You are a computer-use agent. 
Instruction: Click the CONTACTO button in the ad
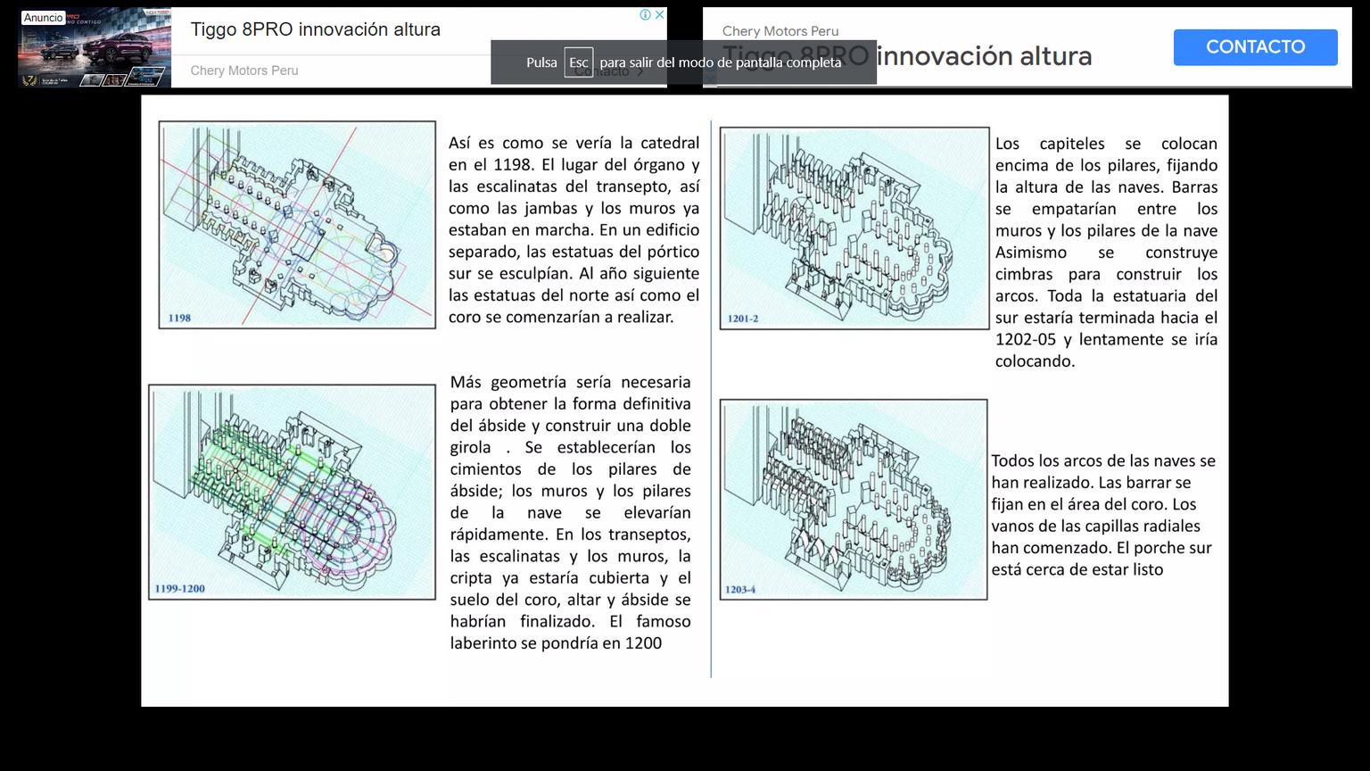[1255, 47]
